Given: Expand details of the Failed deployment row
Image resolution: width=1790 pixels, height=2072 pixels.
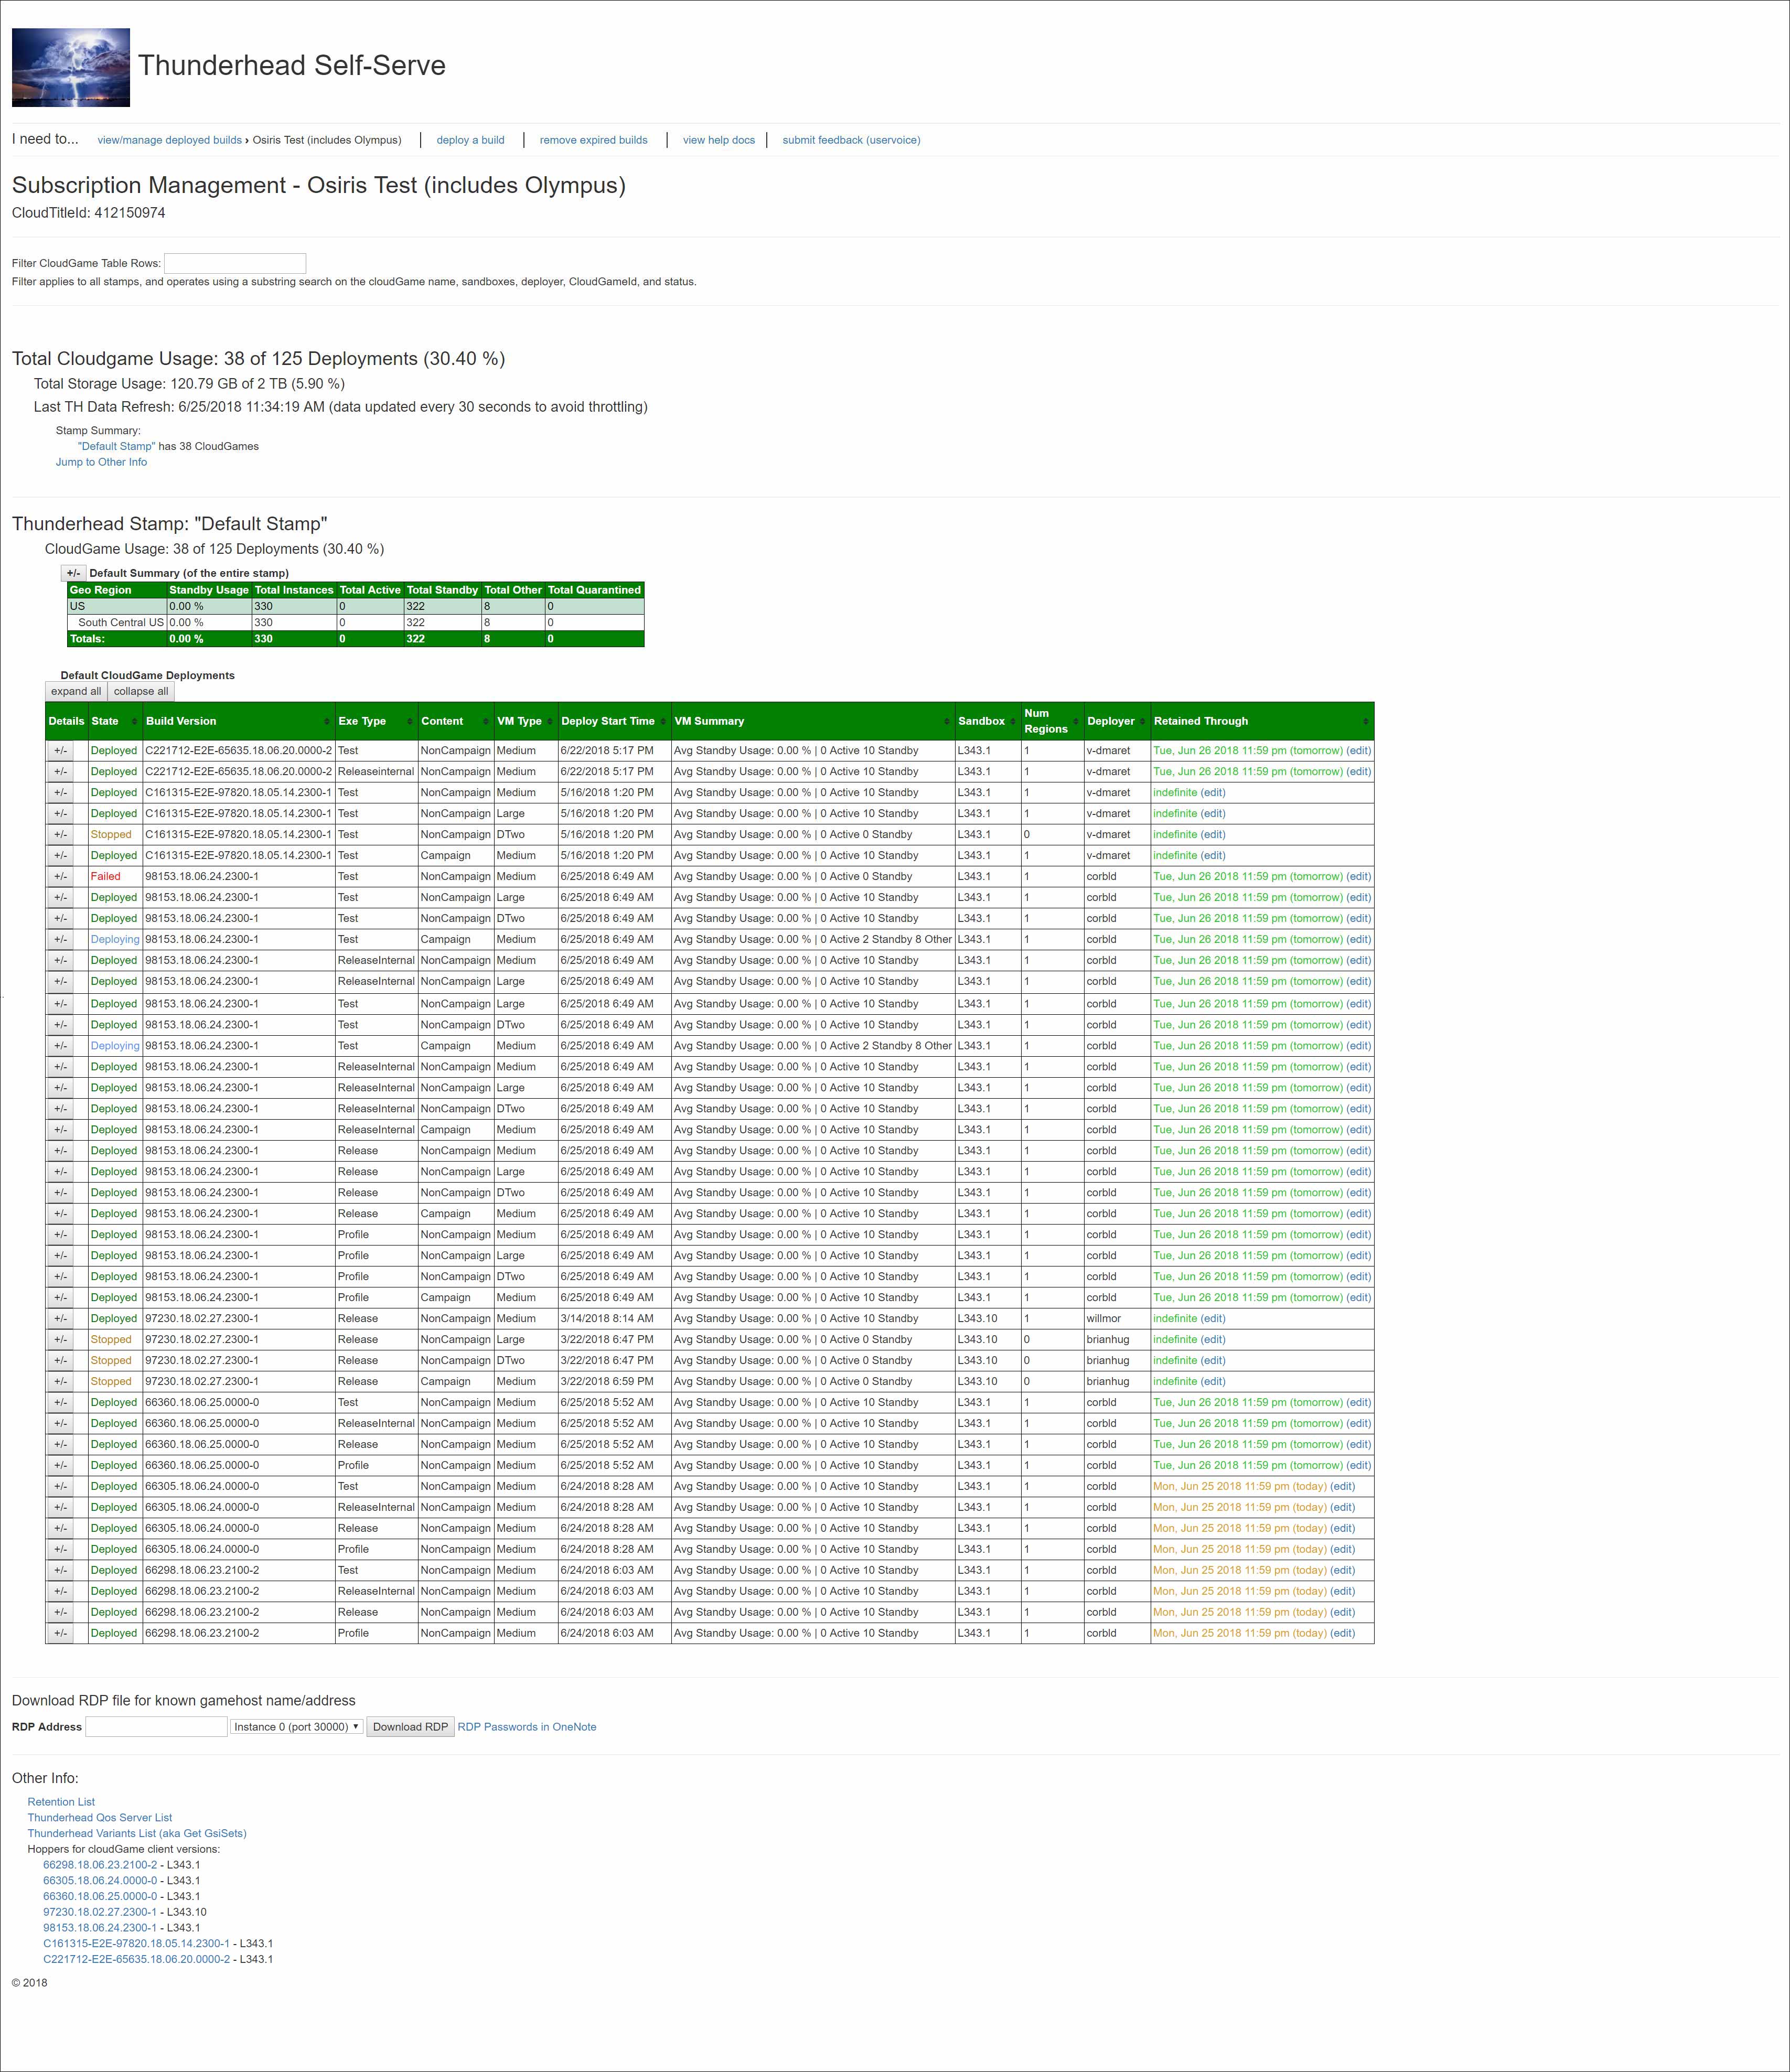Looking at the screenshot, I should 60,876.
